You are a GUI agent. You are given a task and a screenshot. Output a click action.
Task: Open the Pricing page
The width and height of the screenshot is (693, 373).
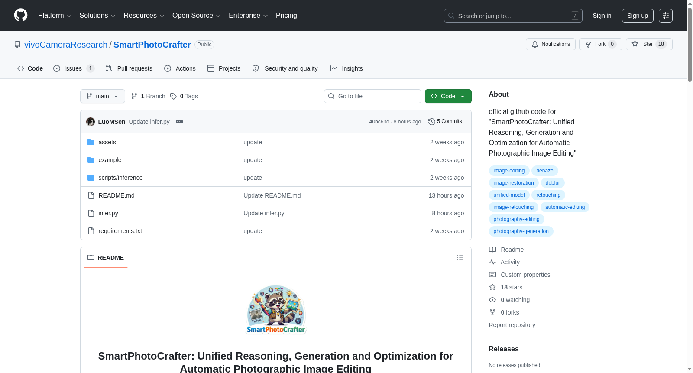pyautogui.click(x=286, y=16)
